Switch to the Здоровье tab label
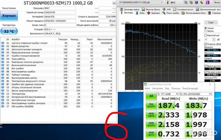Image resolution: width=221 pixels, height=140 pixels. click(155, 13)
